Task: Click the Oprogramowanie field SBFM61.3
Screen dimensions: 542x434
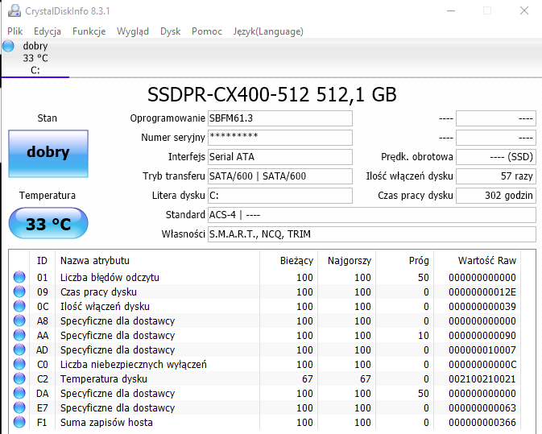Action: (x=280, y=118)
